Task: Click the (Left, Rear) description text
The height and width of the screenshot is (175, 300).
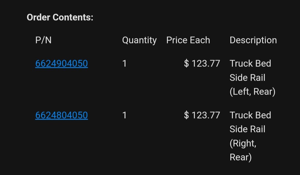Action: coord(252,92)
